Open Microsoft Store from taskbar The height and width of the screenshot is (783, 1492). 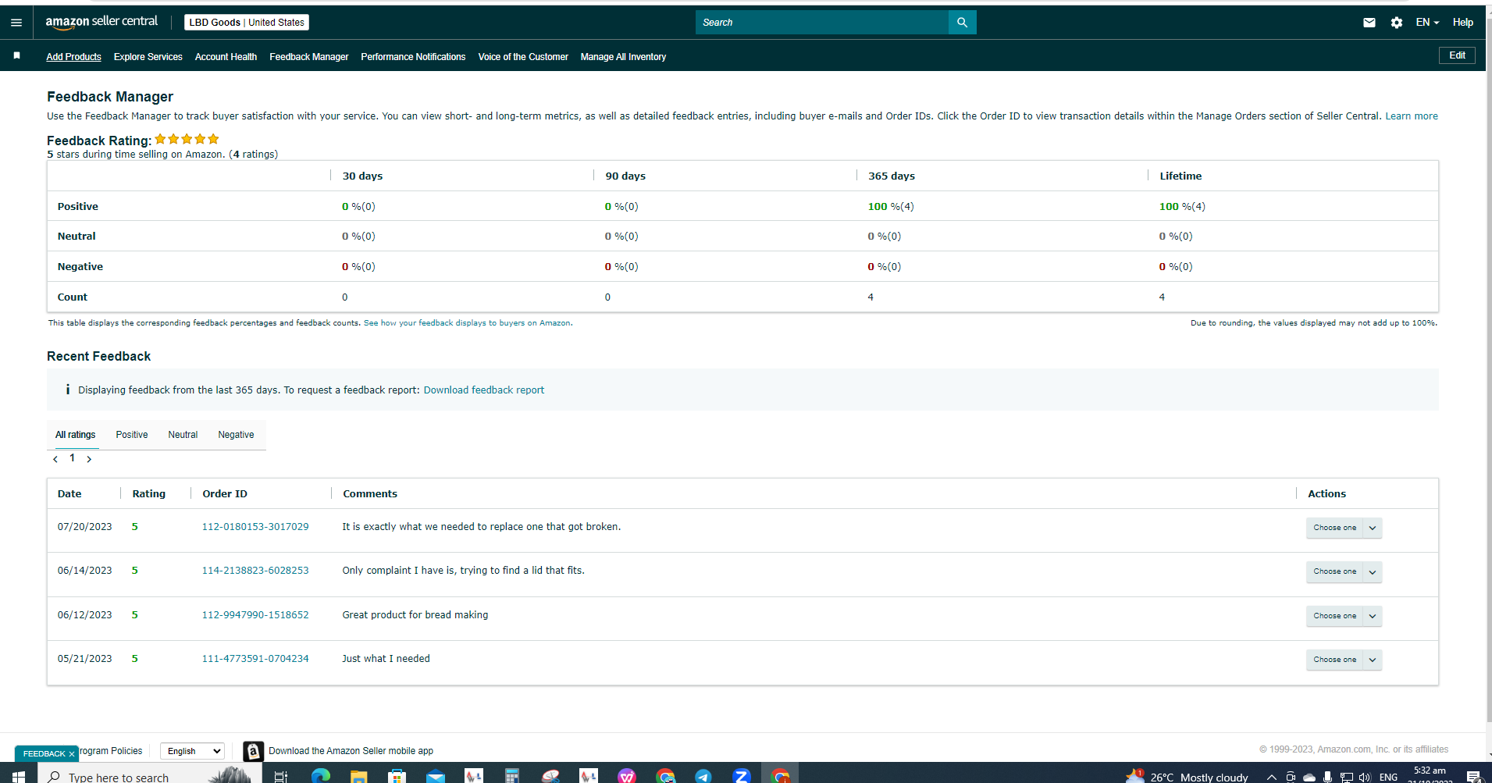(x=397, y=775)
